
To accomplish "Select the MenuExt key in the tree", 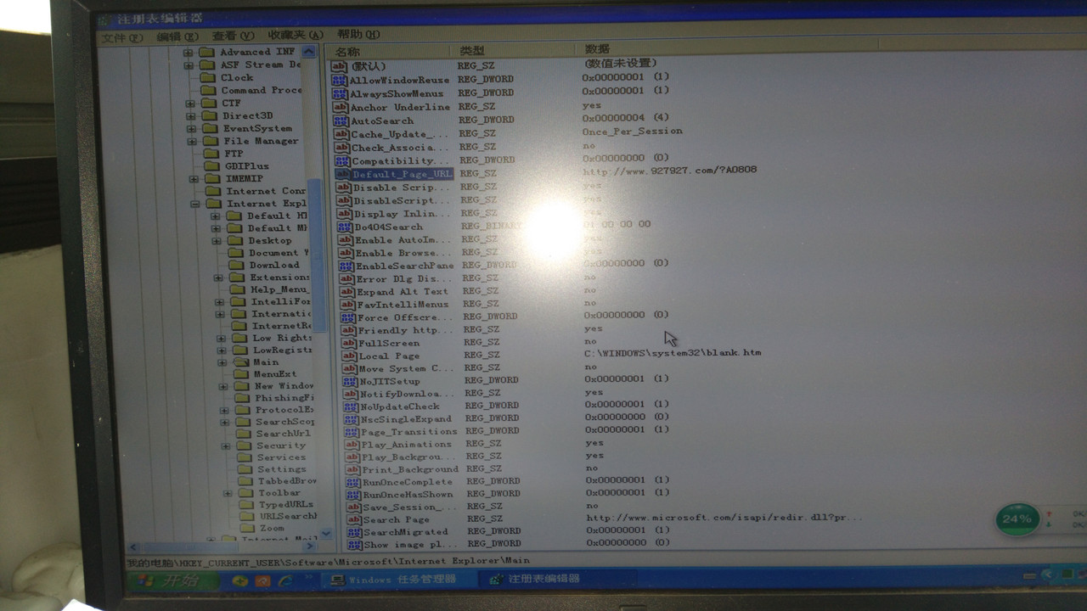I will 275,374.
